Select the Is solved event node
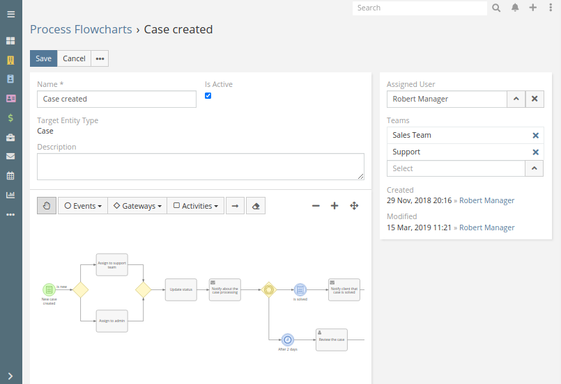Image resolution: width=561 pixels, height=384 pixels. click(300, 289)
